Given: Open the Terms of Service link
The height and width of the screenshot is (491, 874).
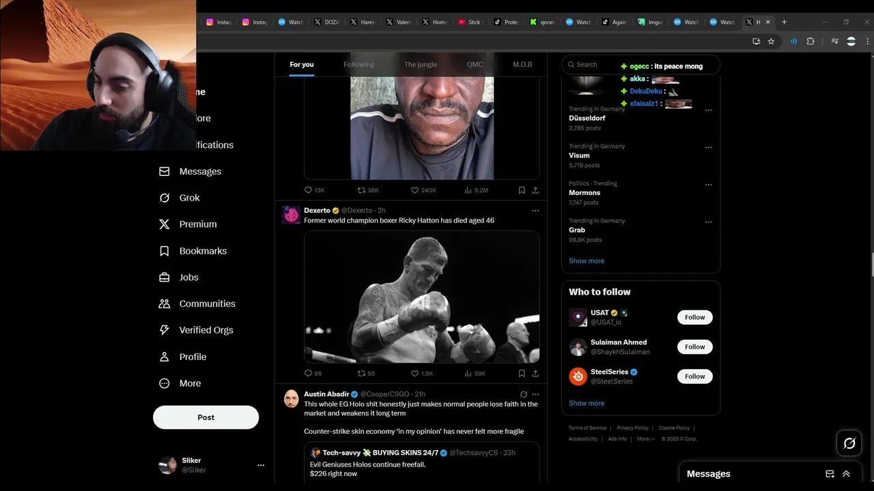Looking at the screenshot, I should pos(587,428).
